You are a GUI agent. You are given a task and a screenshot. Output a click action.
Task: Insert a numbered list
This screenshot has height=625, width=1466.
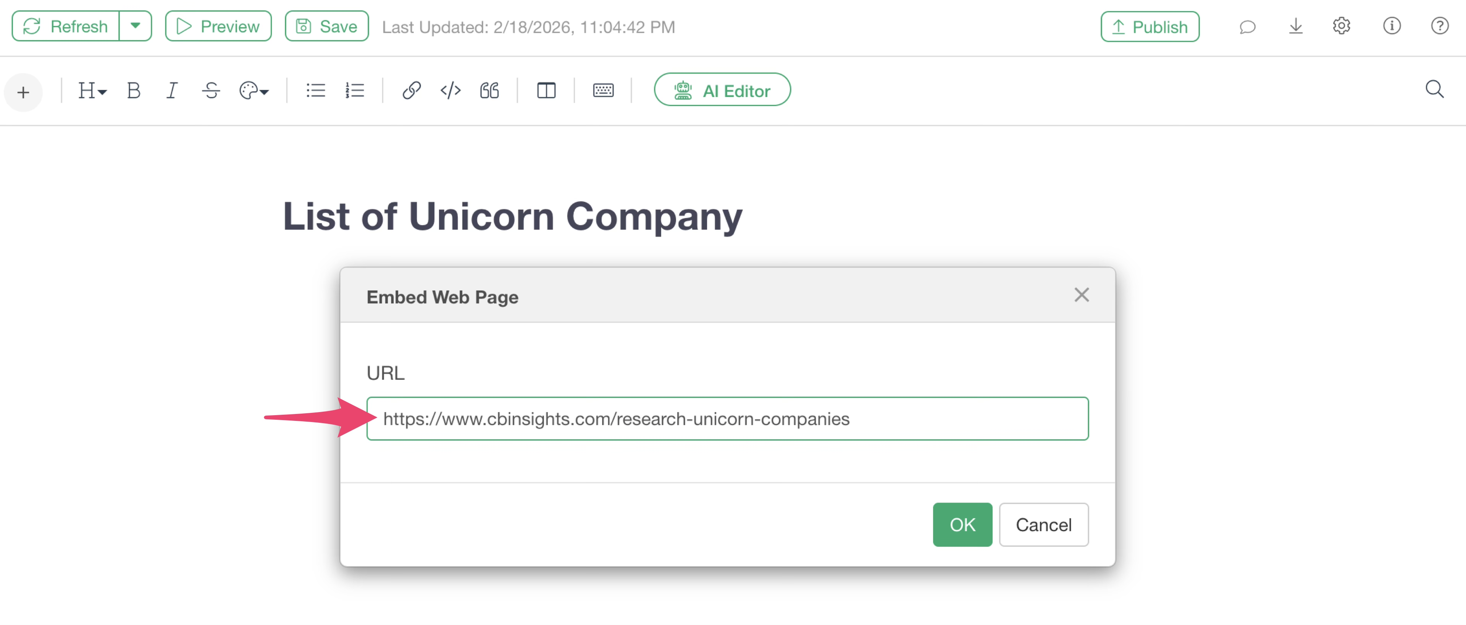pos(355,90)
